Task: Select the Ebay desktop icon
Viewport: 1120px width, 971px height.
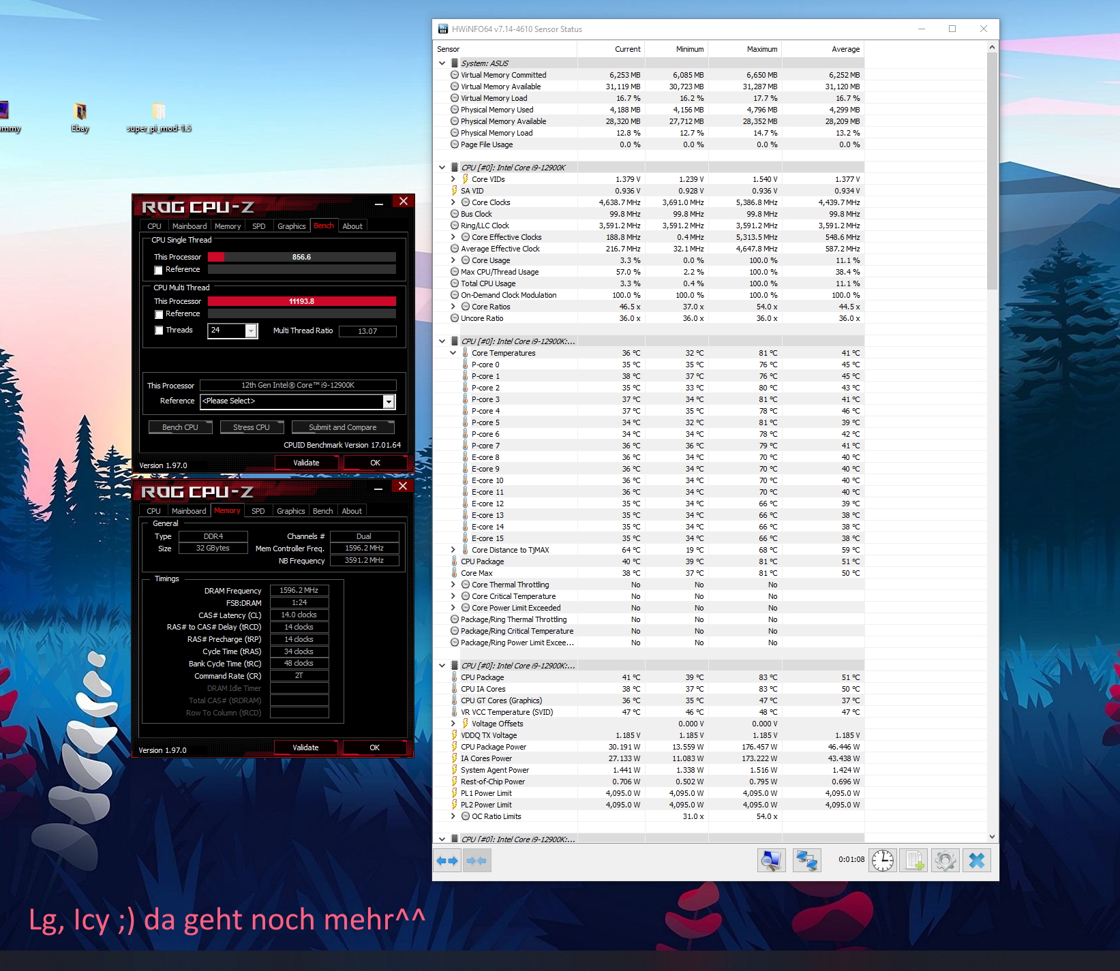Action: pyautogui.click(x=80, y=117)
